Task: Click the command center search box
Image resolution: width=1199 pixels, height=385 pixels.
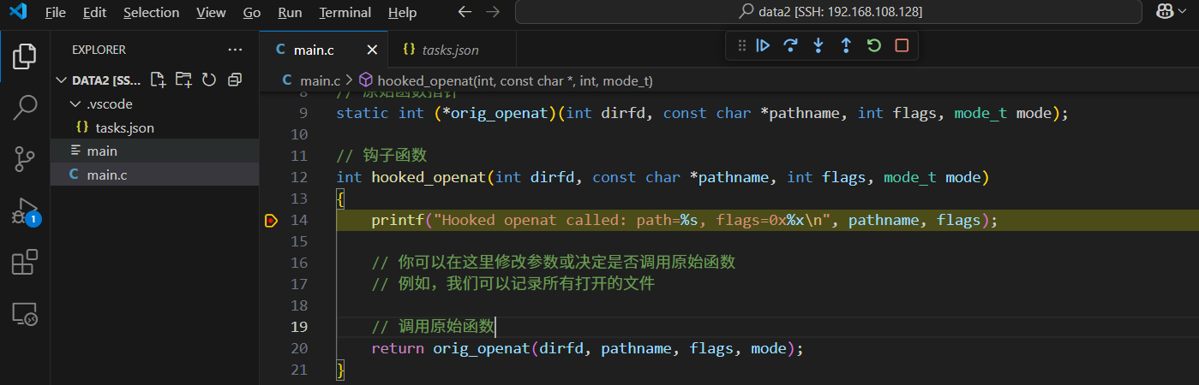Action: tap(830, 13)
